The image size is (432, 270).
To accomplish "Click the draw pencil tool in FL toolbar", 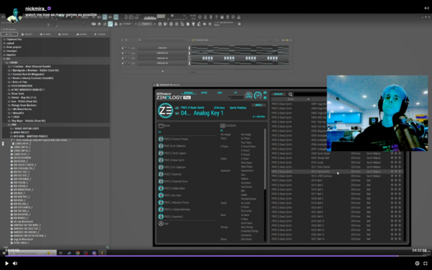I will 110,24.
